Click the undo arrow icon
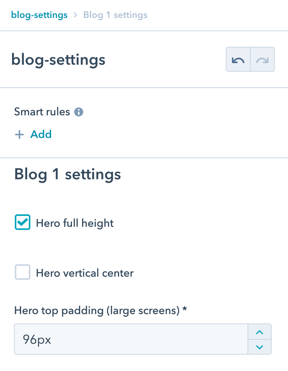 238,60
